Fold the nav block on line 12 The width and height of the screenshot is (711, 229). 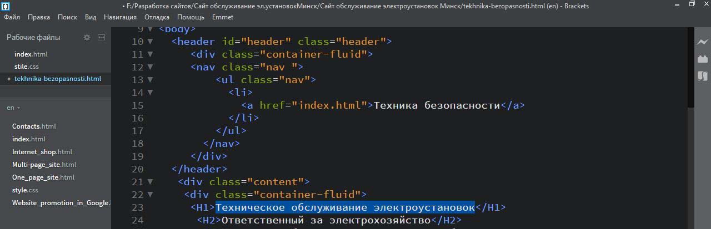point(150,67)
